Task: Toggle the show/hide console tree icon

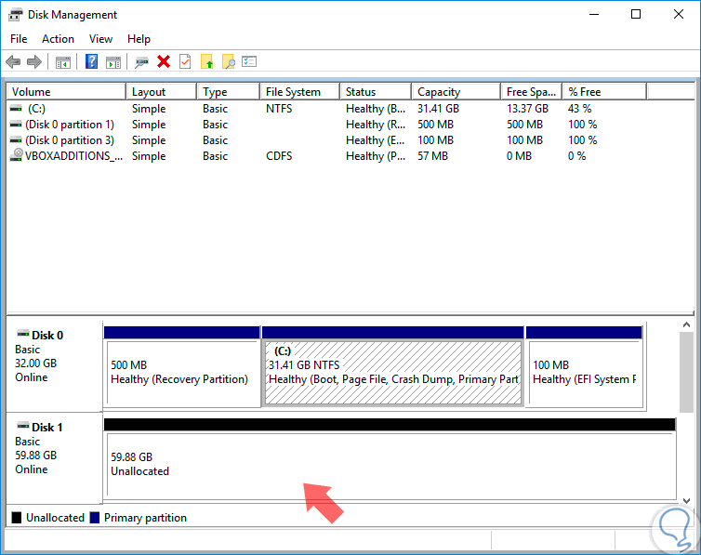Action: 63,62
